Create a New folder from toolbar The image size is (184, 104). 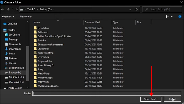point(26,17)
